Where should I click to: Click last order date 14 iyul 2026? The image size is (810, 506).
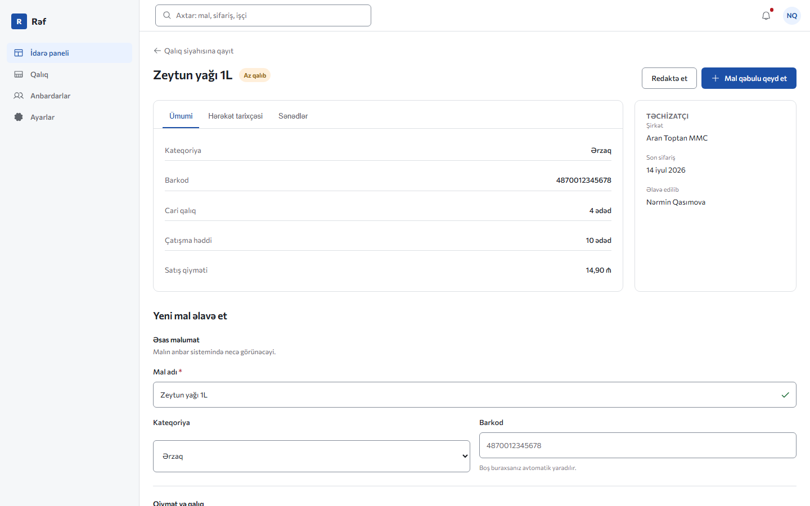pyautogui.click(x=665, y=170)
